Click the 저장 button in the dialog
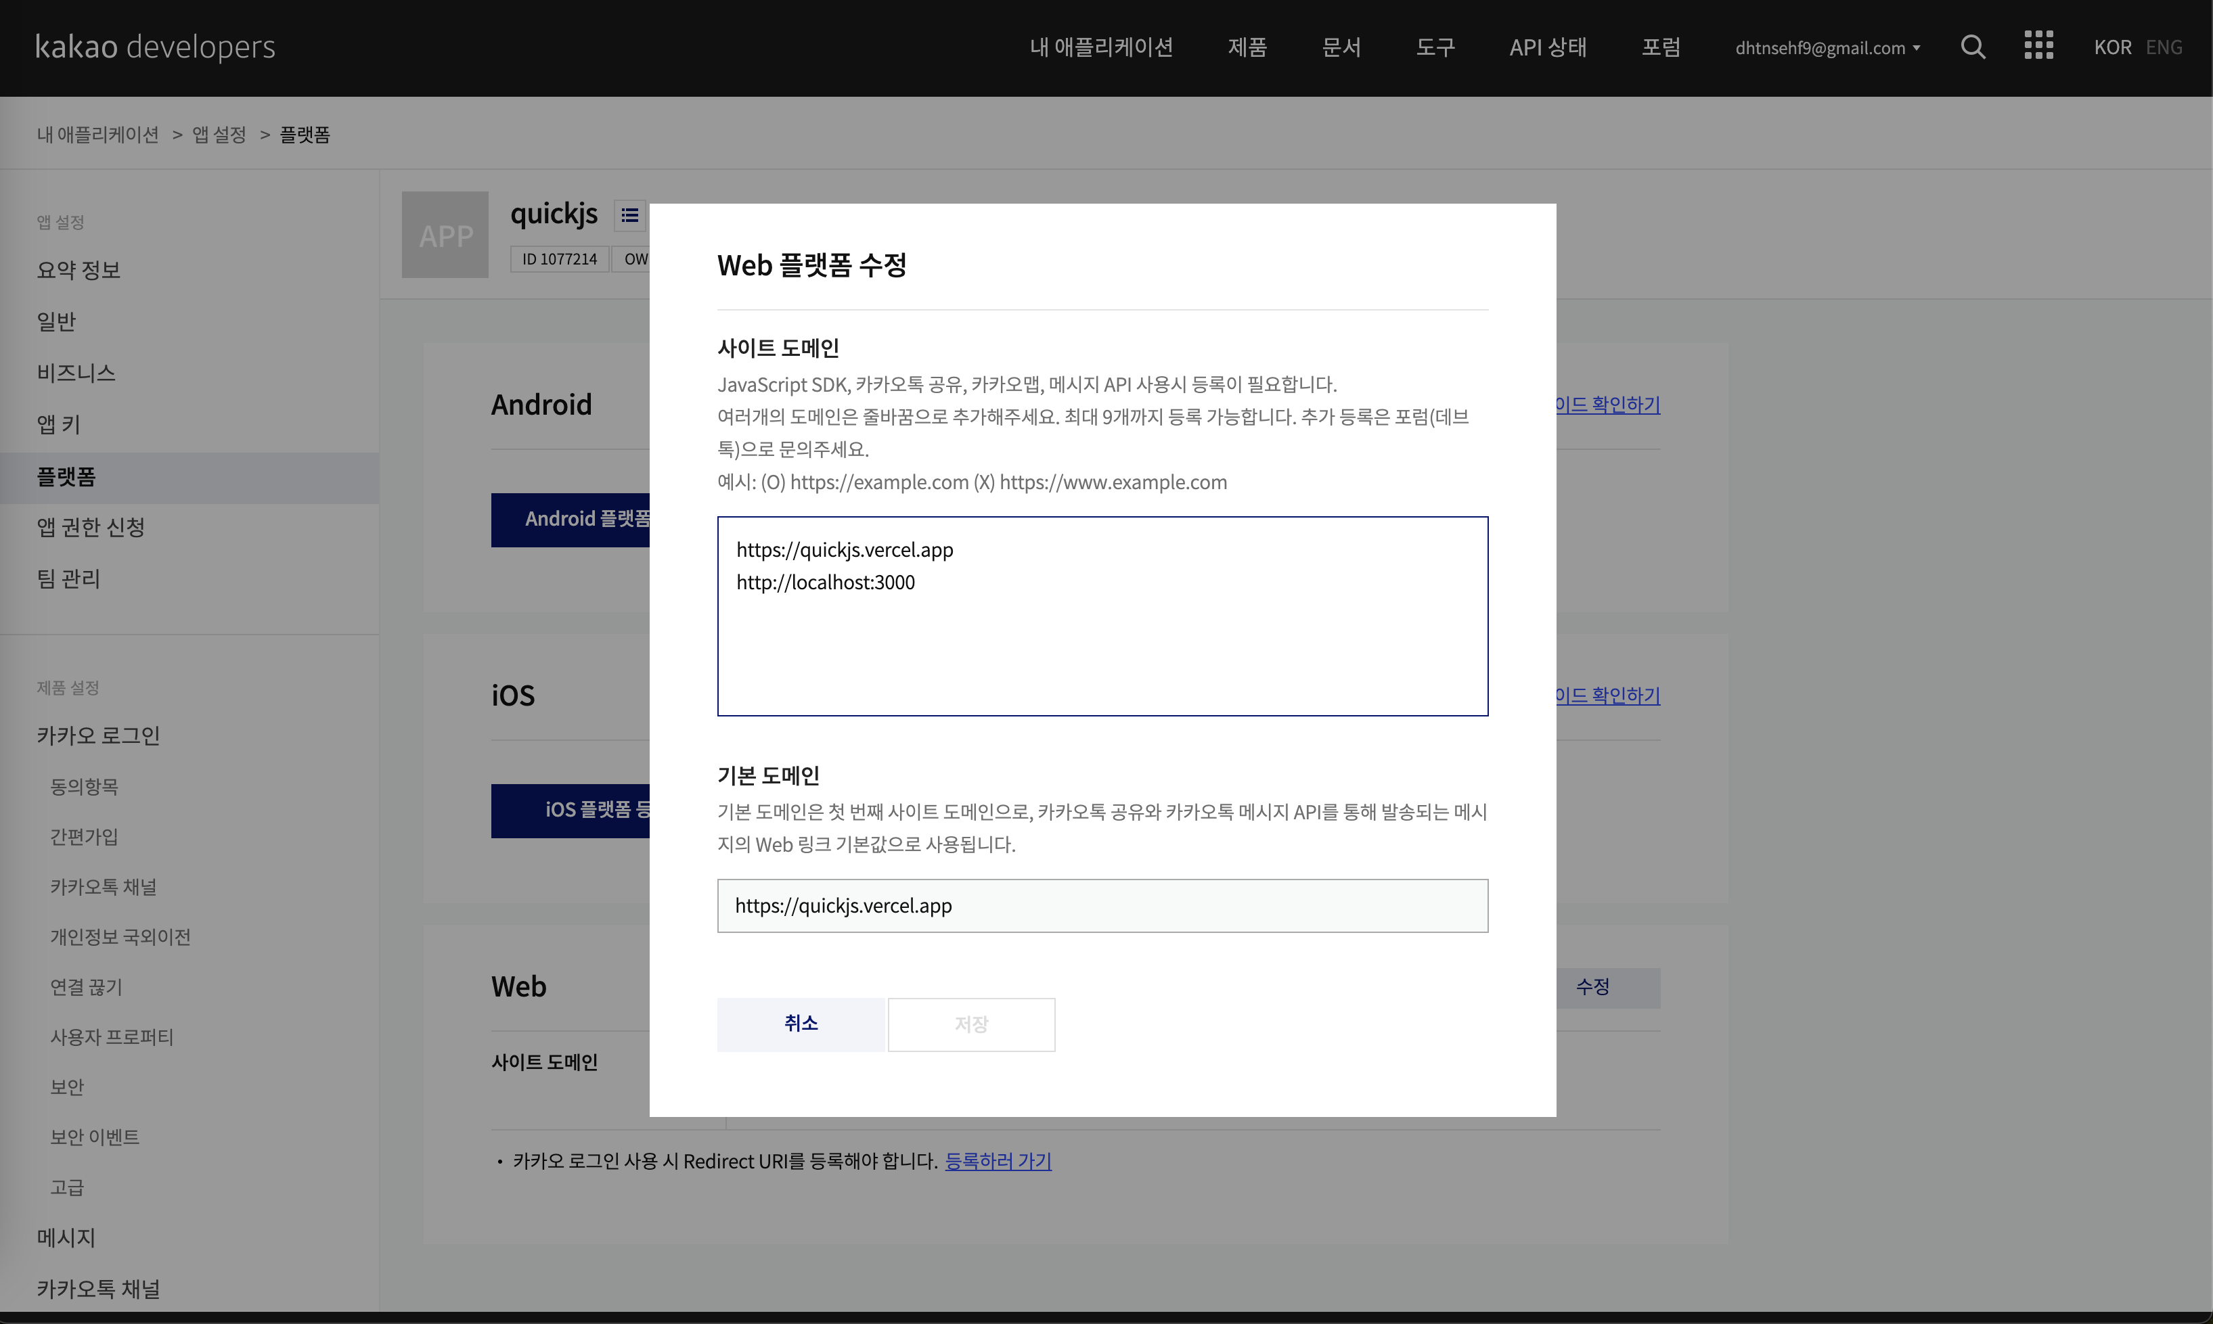Viewport: 2213px width, 1324px height. pyautogui.click(x=971, y=1024)
